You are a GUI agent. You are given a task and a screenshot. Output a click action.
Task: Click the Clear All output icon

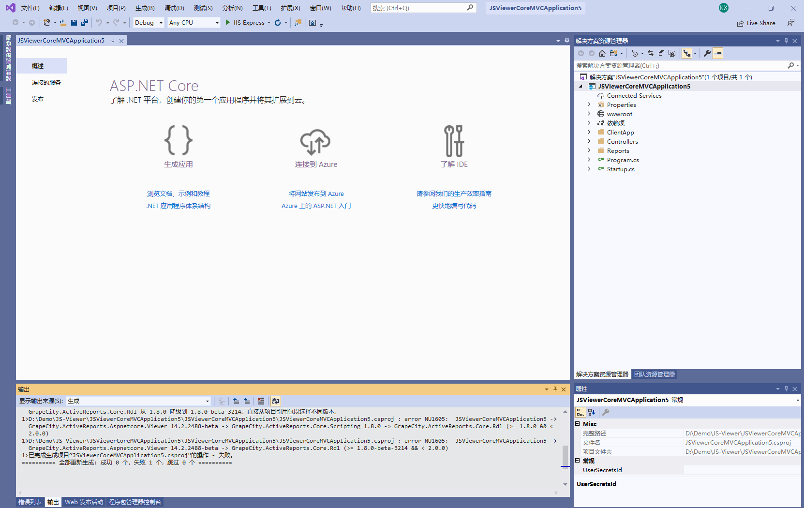tap(261, 401)
